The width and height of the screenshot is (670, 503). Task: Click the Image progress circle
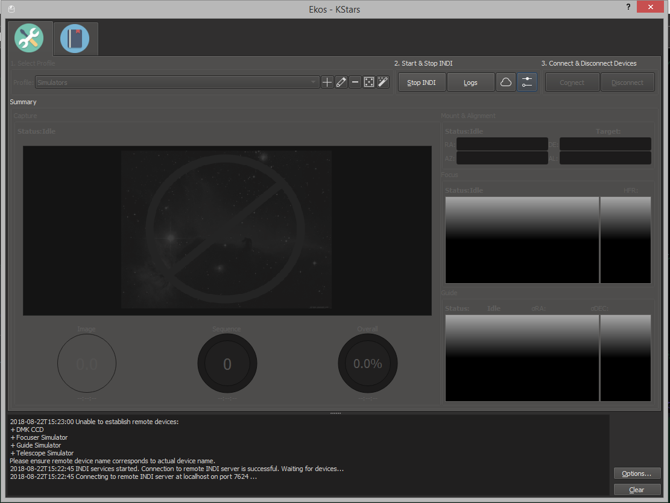pos(87,363)
